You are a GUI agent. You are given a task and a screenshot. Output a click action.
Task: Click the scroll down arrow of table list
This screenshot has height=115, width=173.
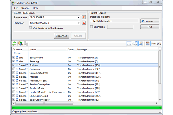160,100
